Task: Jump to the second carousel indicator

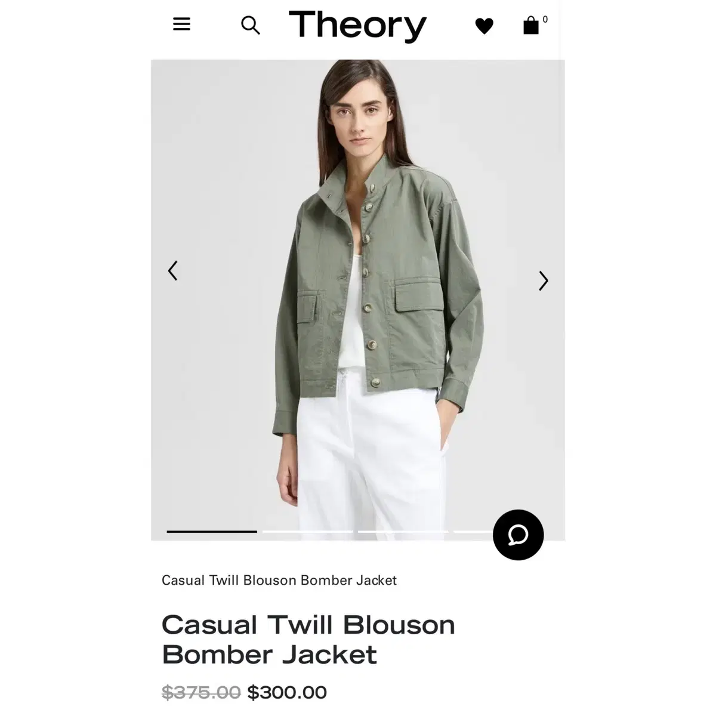Action: click(x=307, y=531)
